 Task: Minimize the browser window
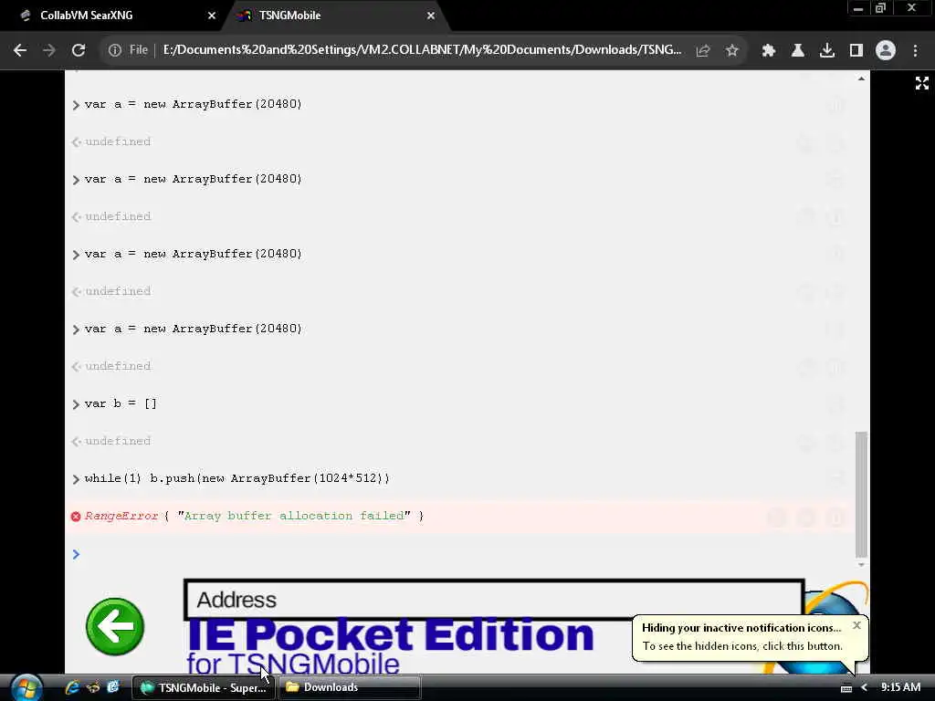pos(857,8)
